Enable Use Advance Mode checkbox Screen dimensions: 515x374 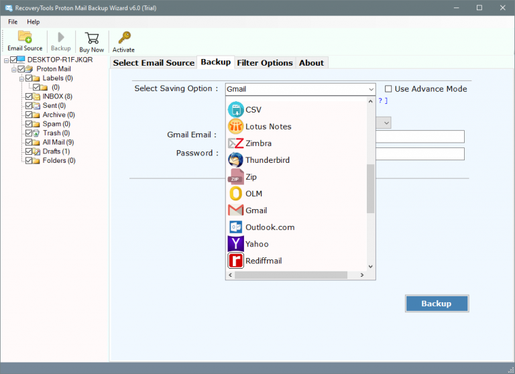(388, 89)
